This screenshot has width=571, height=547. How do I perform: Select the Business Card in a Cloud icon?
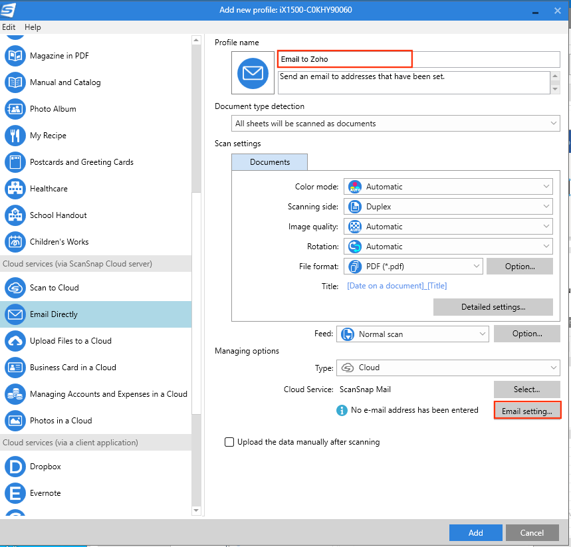[15, 368]
